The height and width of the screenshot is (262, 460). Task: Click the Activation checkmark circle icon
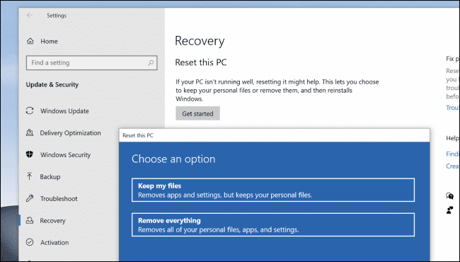[30, 242]
